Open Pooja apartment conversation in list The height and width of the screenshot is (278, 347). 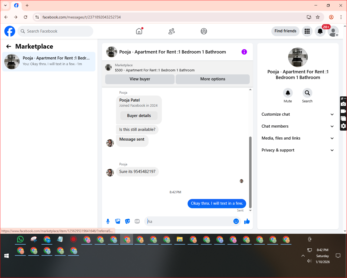(49, 62)
